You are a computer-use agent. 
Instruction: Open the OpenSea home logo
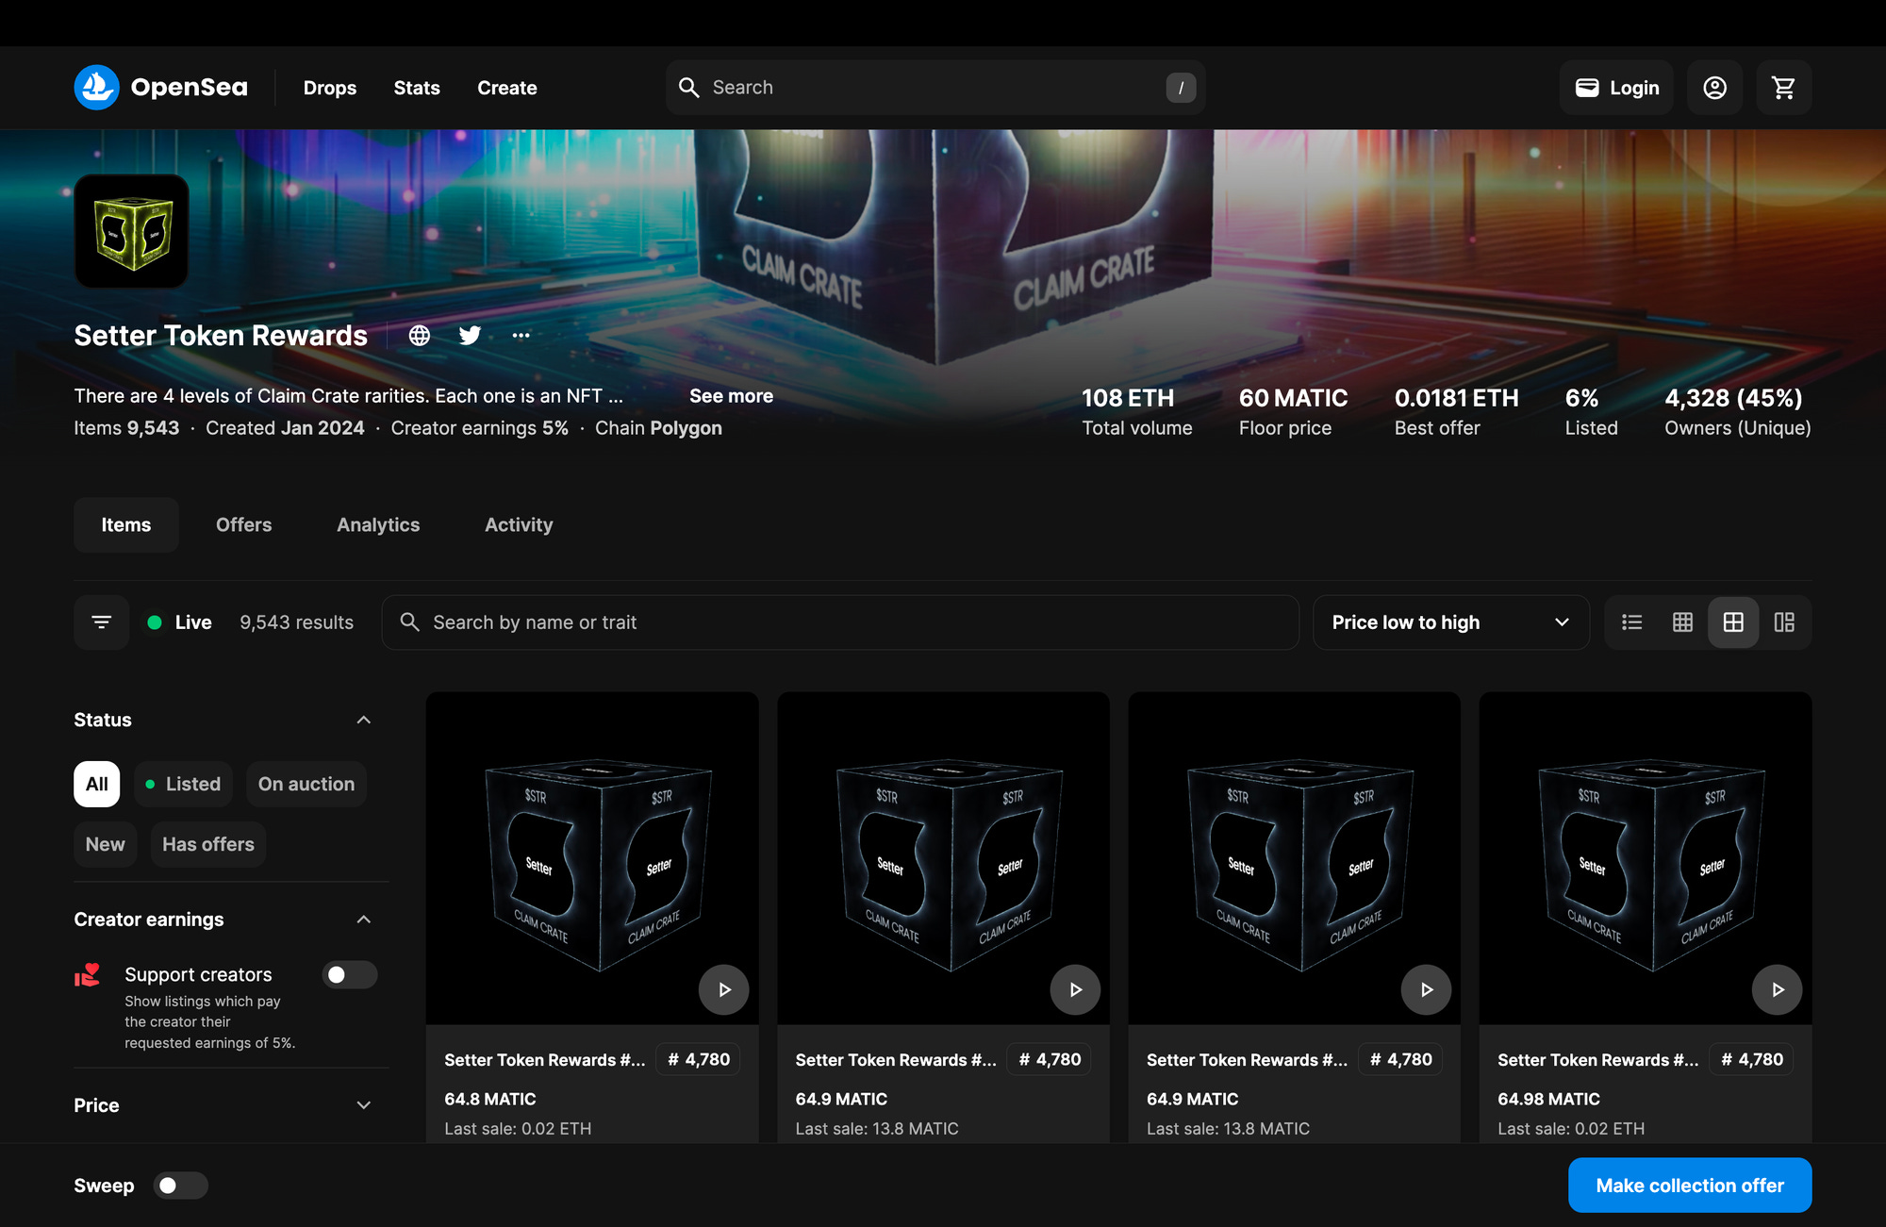coord(161,88)
